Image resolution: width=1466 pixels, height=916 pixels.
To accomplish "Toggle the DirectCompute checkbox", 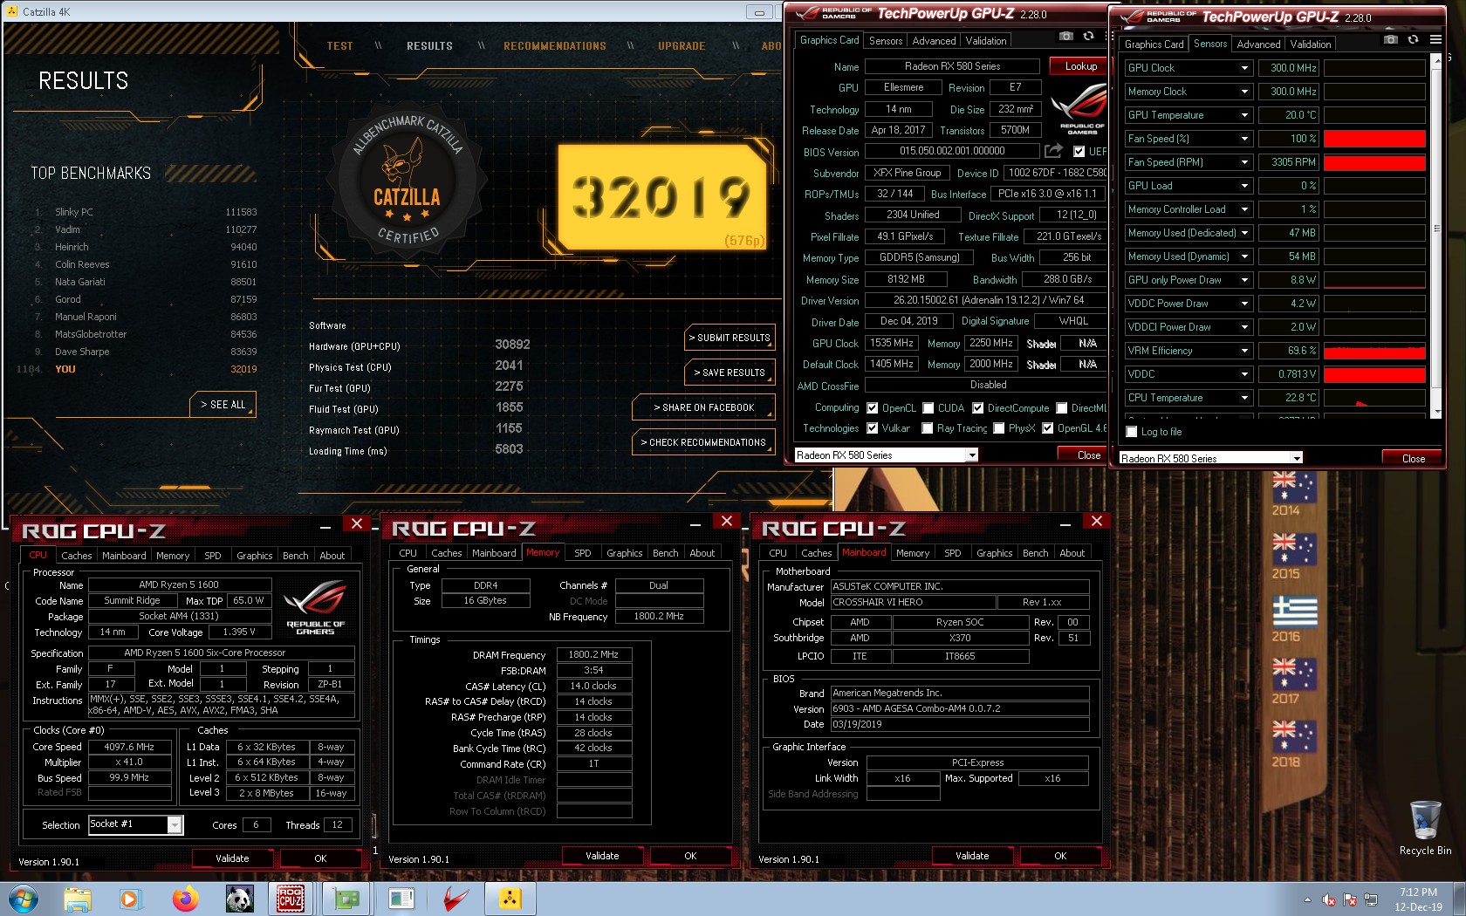I will pos(978,408).
